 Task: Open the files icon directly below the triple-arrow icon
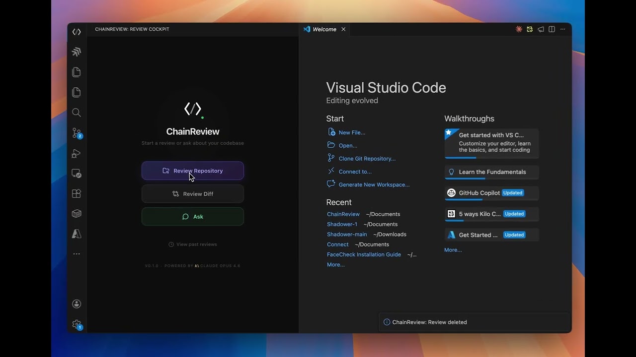77,72
